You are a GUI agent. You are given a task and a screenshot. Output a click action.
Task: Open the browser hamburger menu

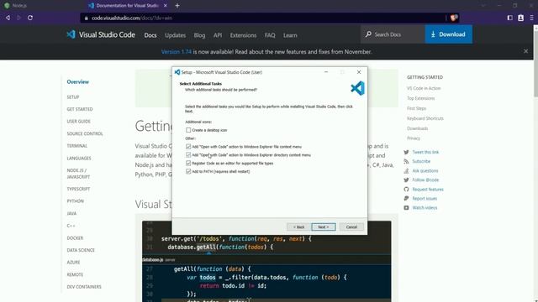[x=531, y=18]
